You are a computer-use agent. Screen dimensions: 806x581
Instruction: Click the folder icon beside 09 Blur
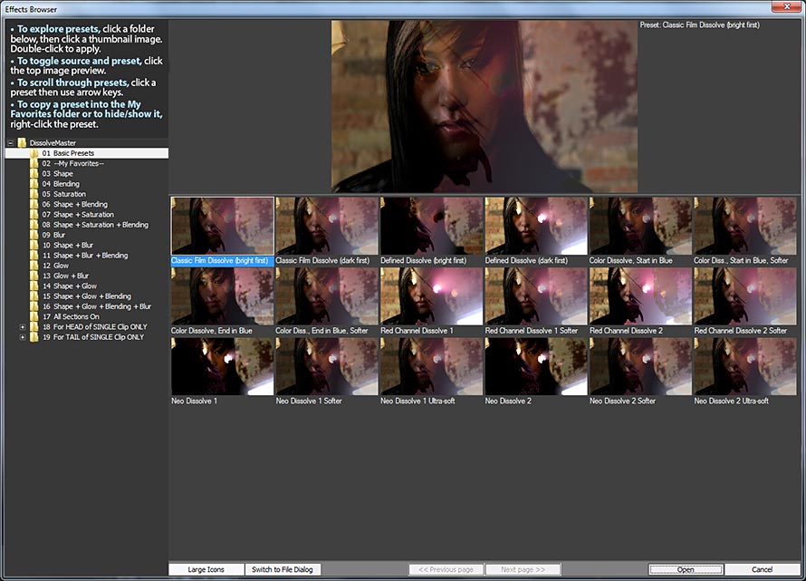click(34, 235)
